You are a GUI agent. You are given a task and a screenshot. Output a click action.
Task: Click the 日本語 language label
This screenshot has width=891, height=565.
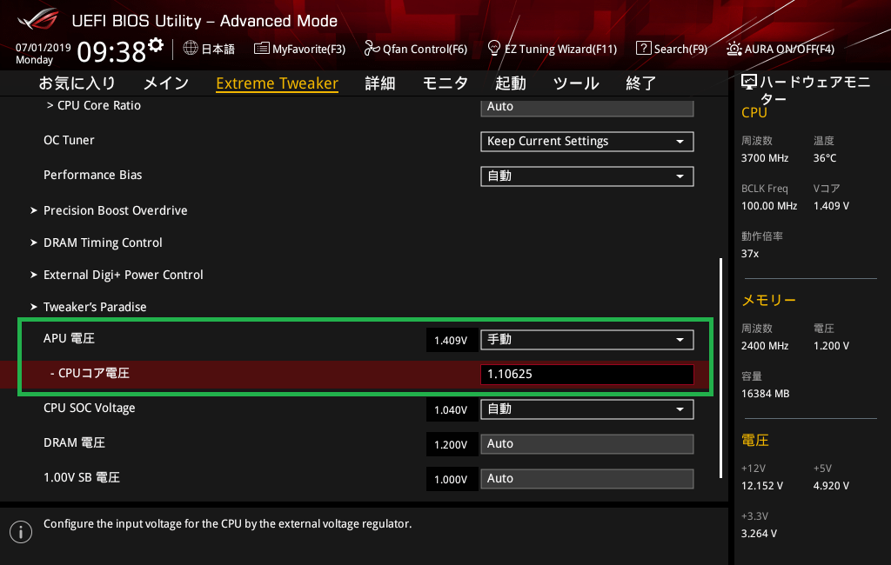218,49
